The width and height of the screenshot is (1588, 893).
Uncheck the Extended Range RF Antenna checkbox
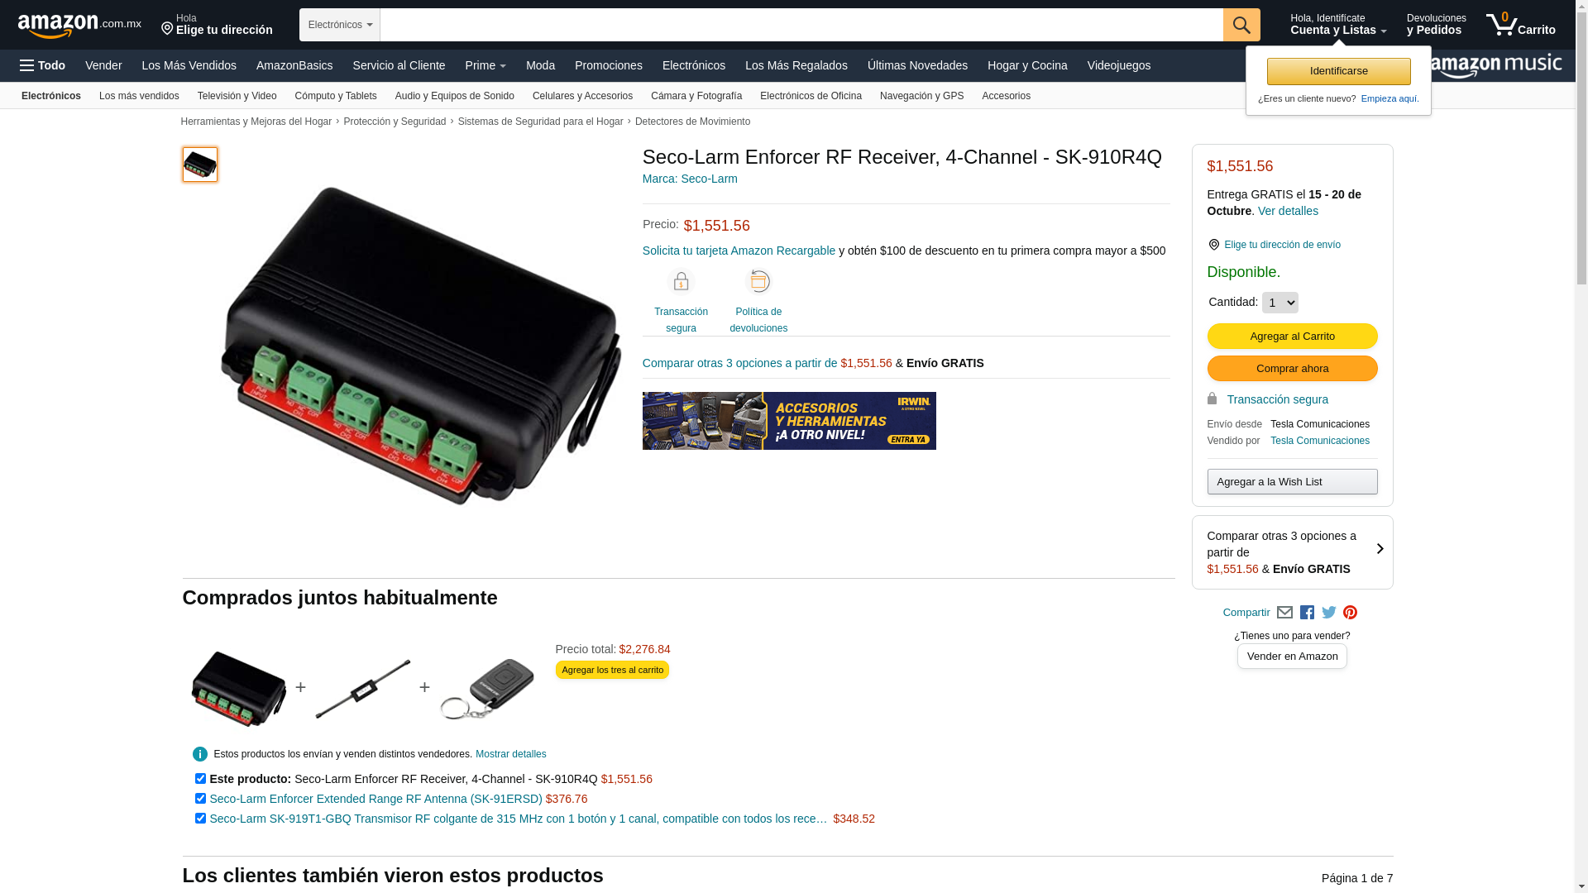(x=200, y=799)
